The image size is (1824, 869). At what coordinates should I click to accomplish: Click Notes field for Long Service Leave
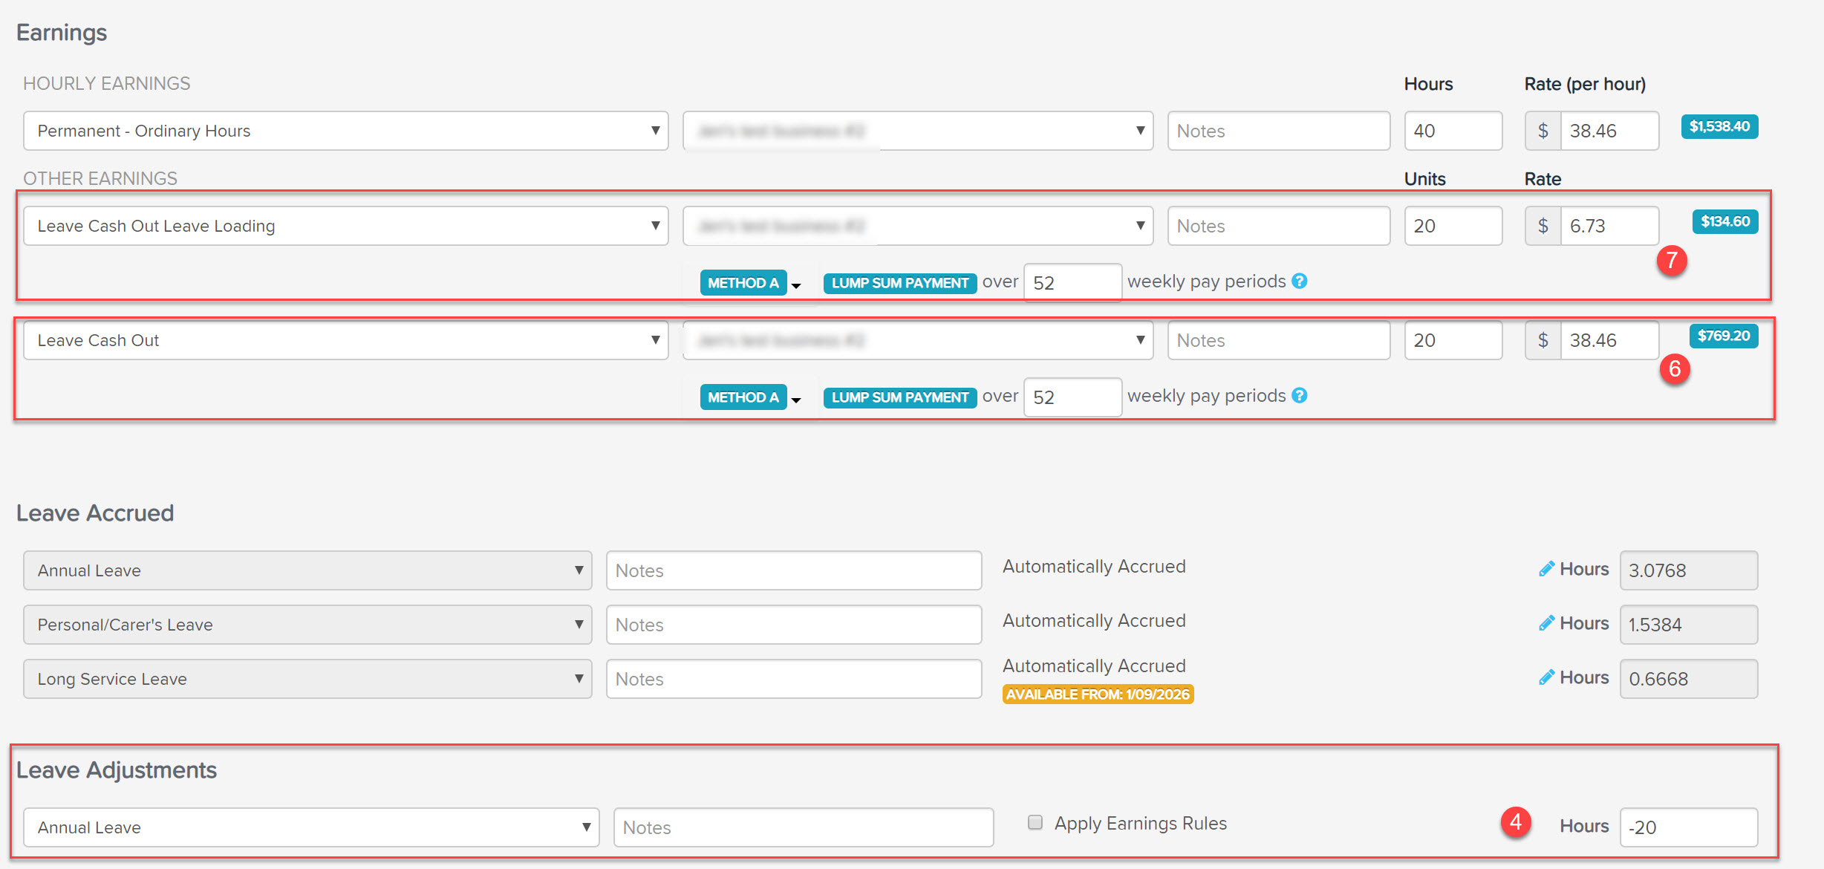[793, 679]
